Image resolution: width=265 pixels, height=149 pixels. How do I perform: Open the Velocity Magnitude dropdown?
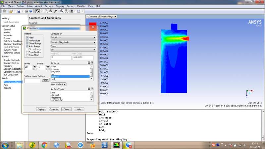click(x=73, y=42)
